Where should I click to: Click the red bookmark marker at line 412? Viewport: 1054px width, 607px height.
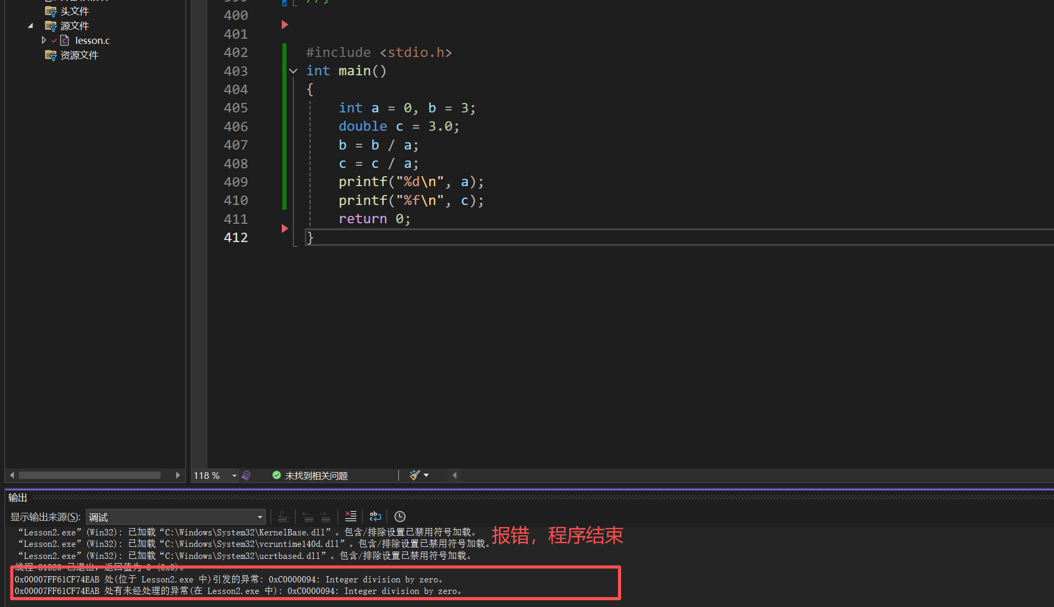285,228
